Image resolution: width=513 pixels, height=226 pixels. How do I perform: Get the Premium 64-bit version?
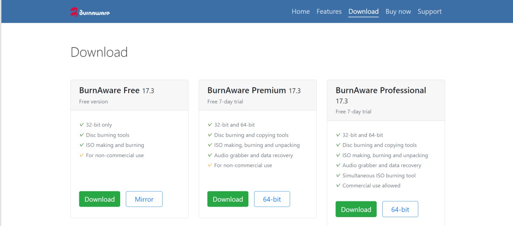click(x=272, y=199)
